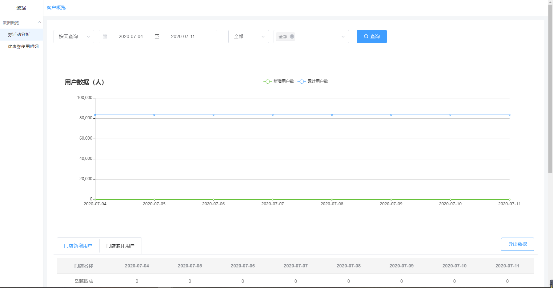Click blue data point at 2020-07-07
The width and height of the screenshot is (553, 288).
click(x=273, y=115)
